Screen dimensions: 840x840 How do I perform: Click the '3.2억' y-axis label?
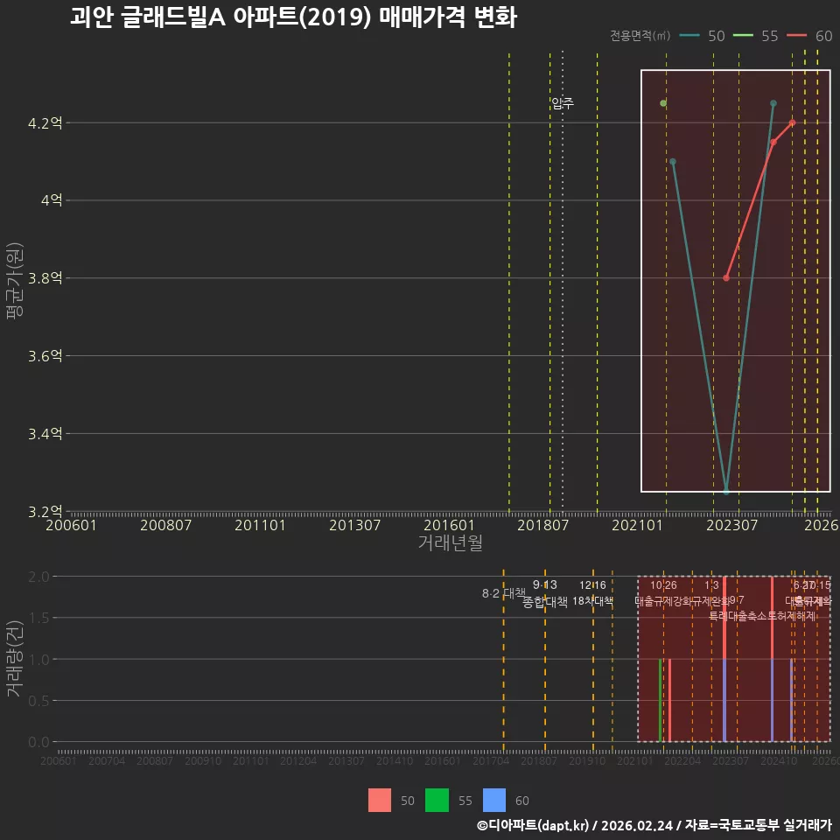pyautogui.click(x=45, y=511)
